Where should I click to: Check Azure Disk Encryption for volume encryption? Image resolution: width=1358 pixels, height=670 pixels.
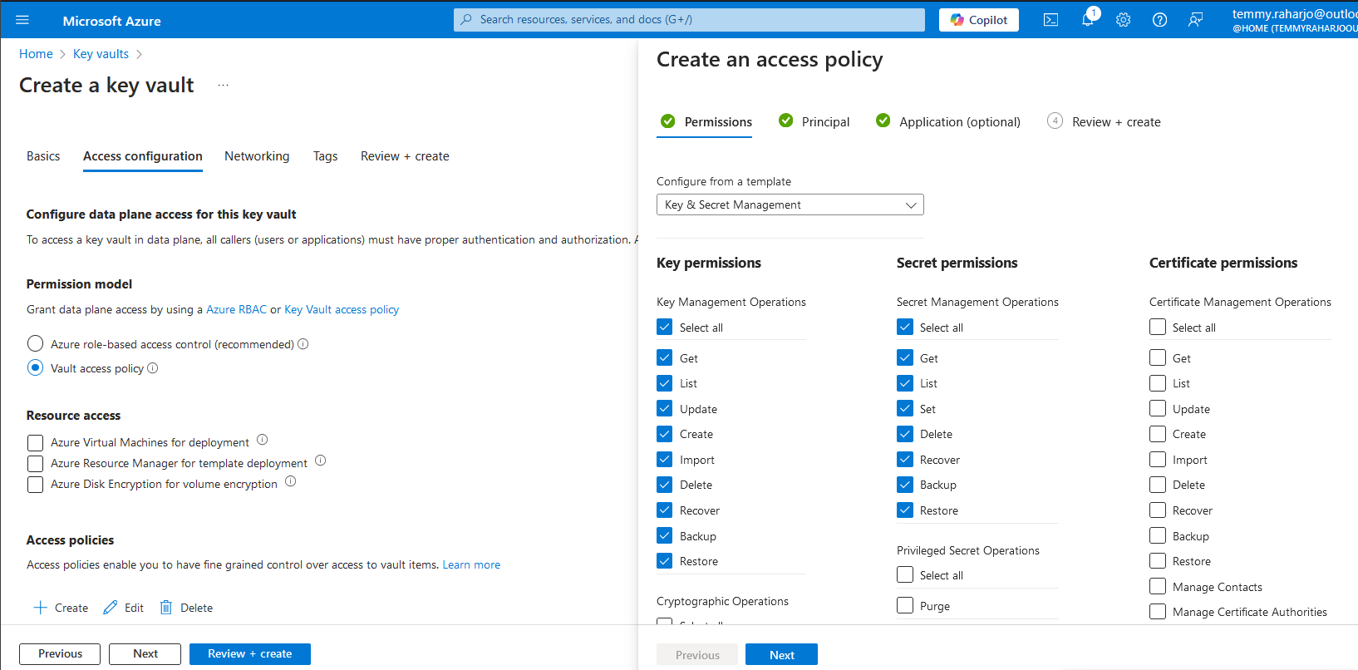35,484
